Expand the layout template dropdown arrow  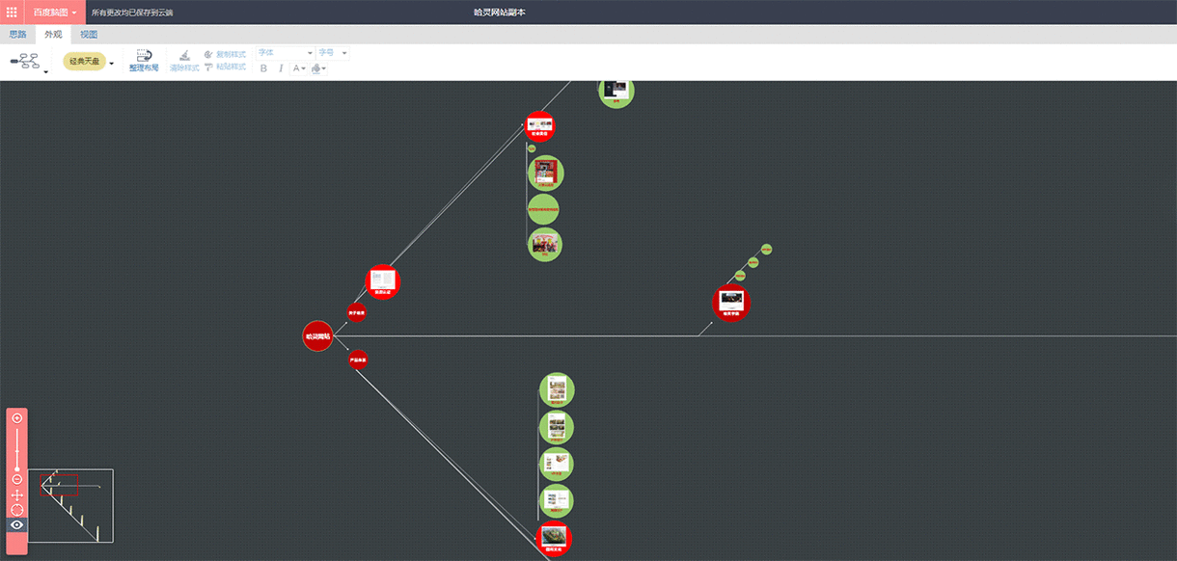click(x=45, y=71)
